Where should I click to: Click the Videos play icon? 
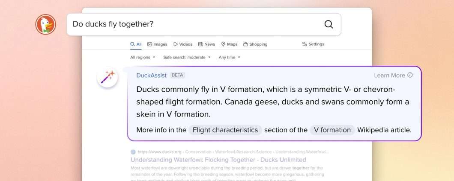click(x=176, y=44)
